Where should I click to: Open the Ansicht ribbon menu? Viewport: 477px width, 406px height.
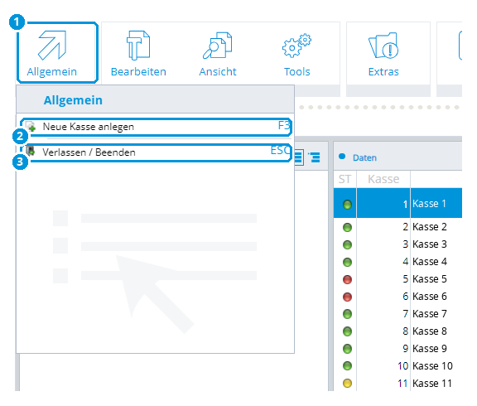[x=218, y=54]
